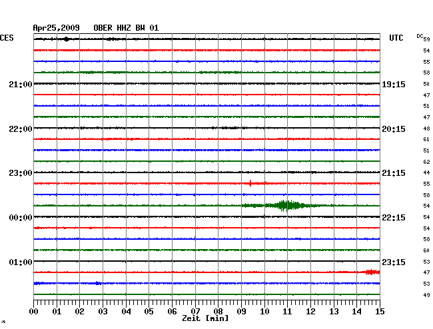
Task: Select the 23:00 local time label
Action: pos(21,173)
